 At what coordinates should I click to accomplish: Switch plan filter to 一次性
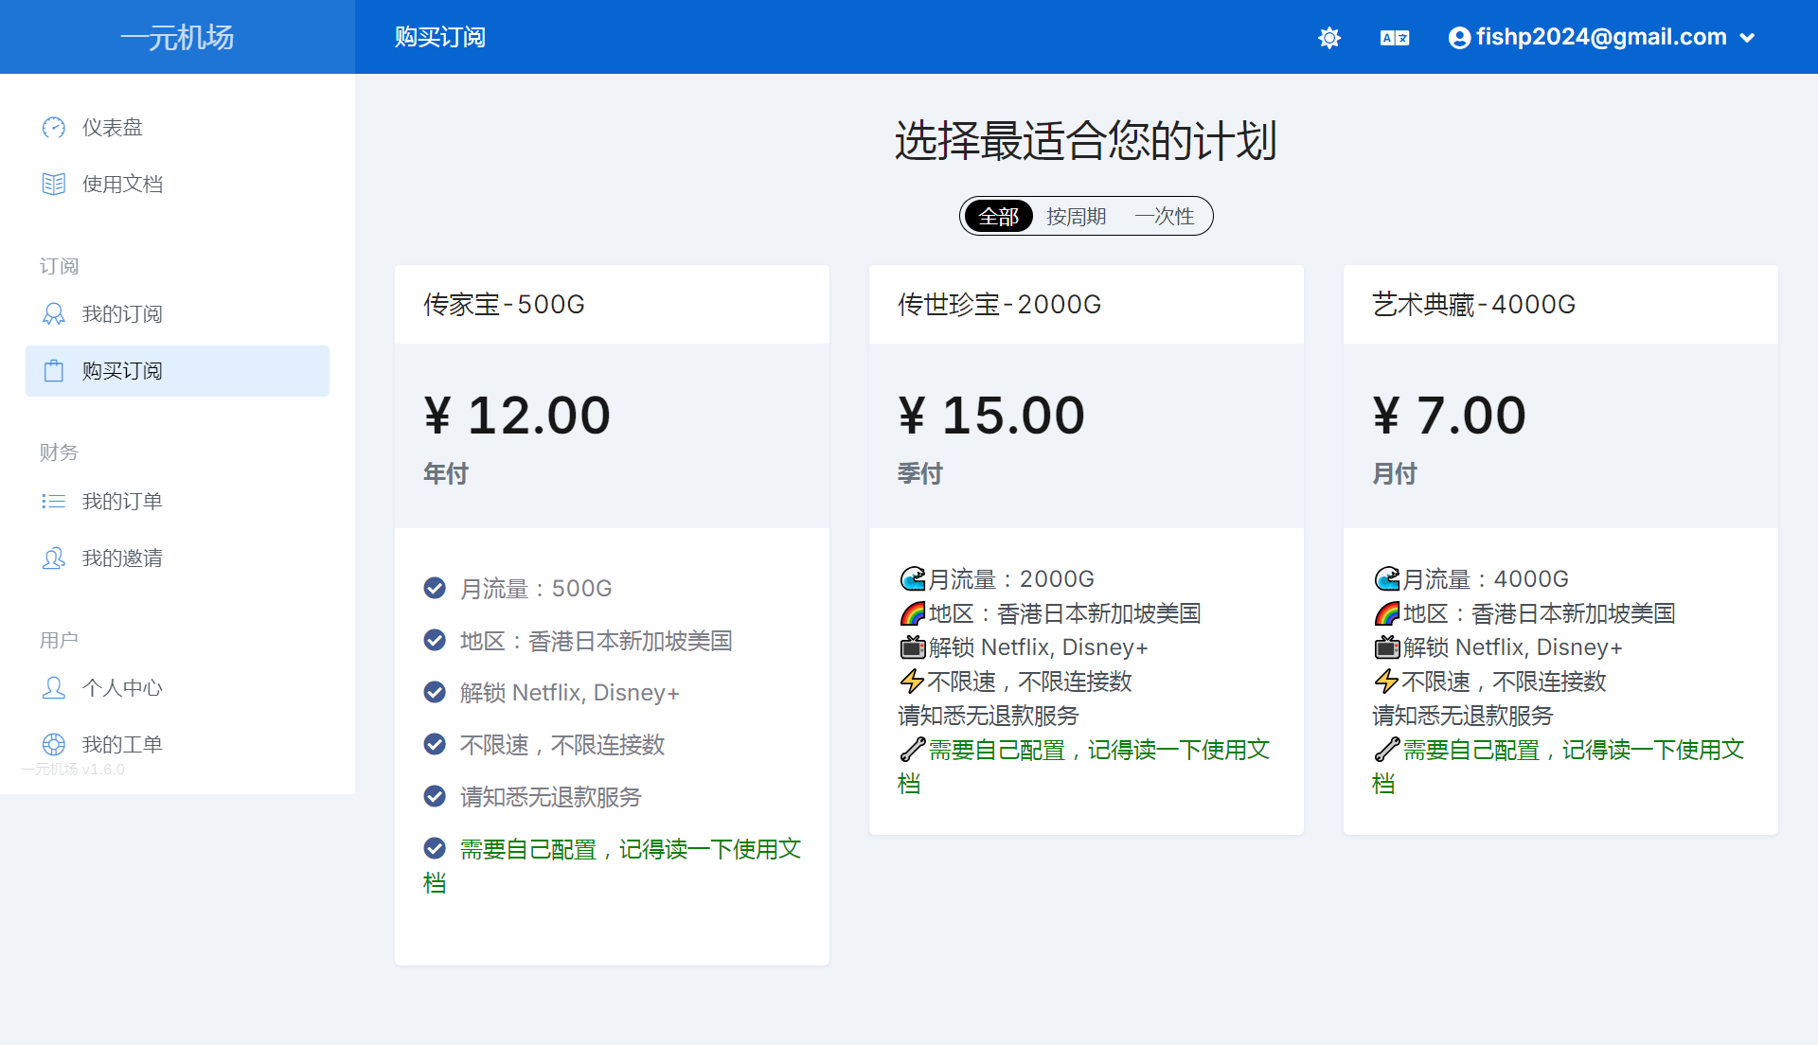pos(1164,217)
